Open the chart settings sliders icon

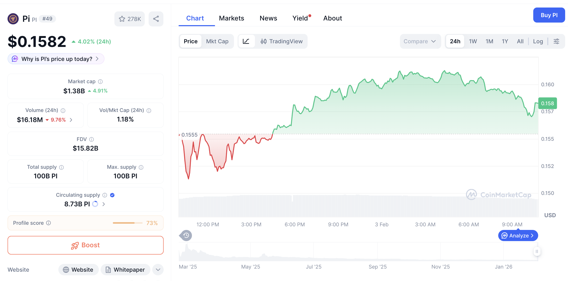557,41
